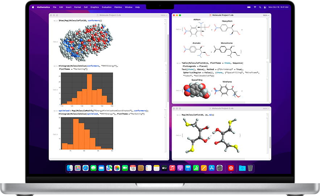Open the Palettes menu

[118, 7]
